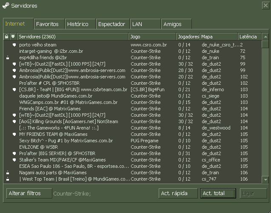Click the vertical scrollbar thumb
Image resolution: width=271 pixels, height=213 pixels.
265,44
